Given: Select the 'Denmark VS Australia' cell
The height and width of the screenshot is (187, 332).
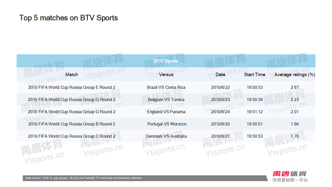Looking at the screenshot, I should pyautogui.click(x=166, y=136).
